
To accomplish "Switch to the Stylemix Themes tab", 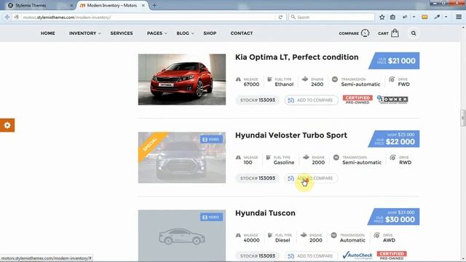I will [x=31, y=5].
